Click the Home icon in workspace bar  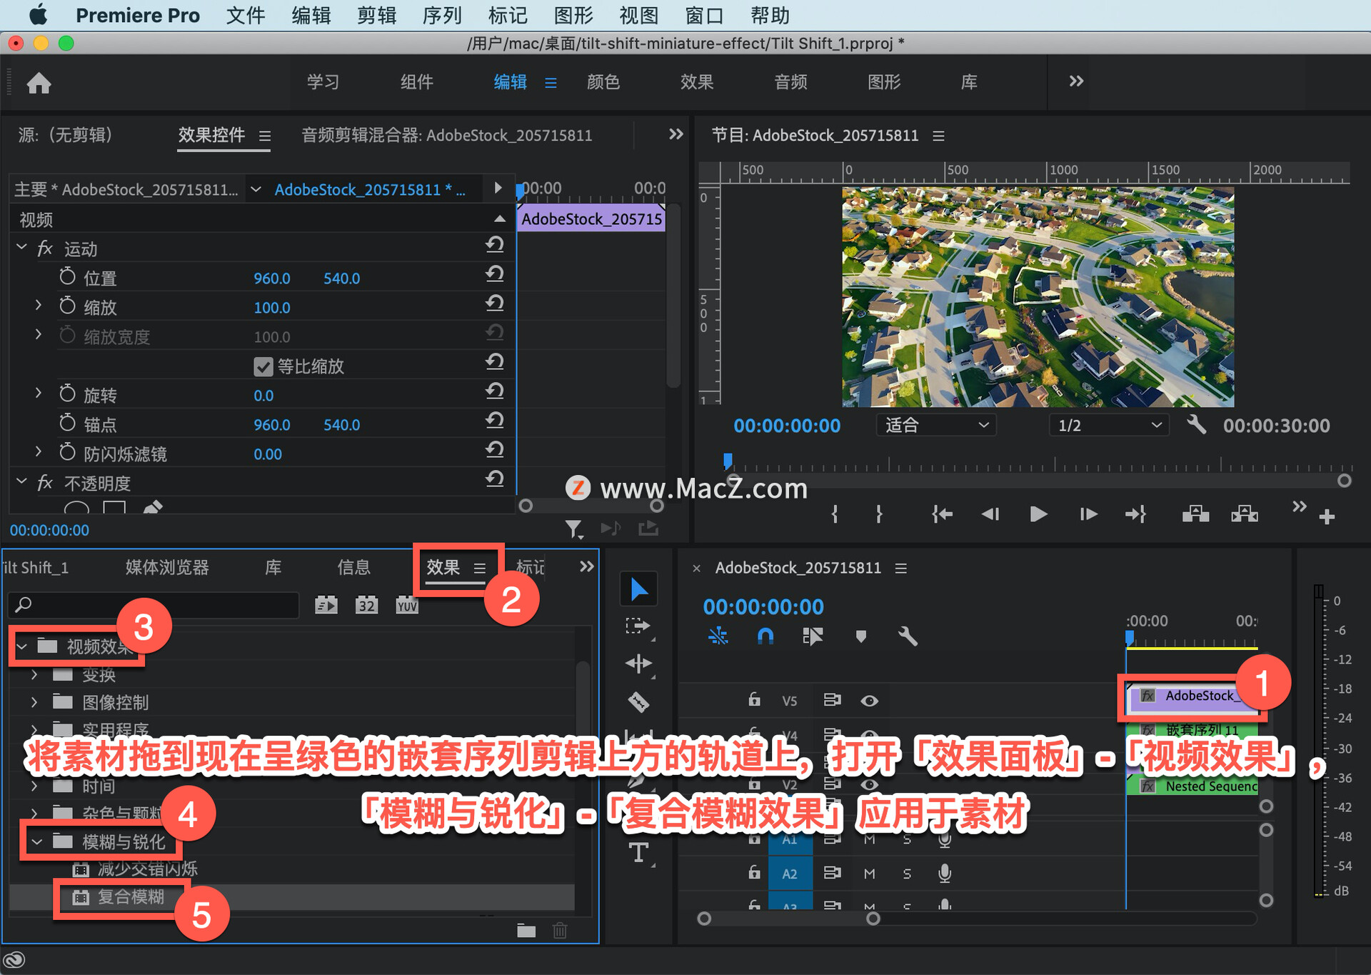click(39, 84)
